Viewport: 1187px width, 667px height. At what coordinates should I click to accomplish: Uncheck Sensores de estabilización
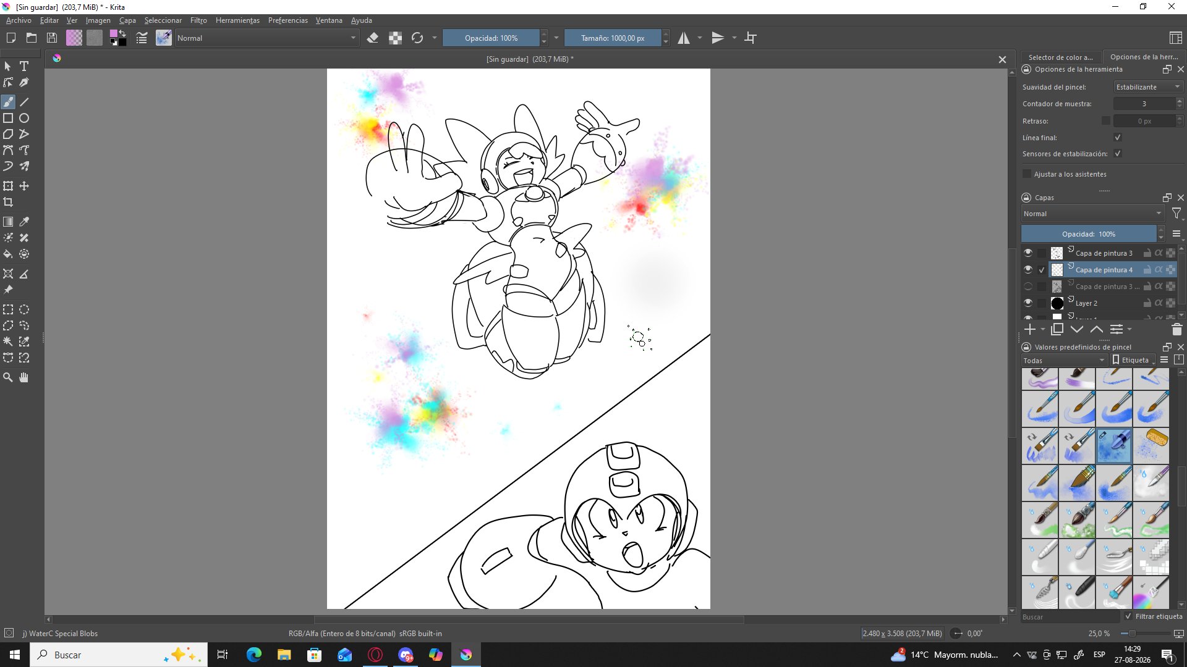pyautogui.click(x=1118, y=154)
